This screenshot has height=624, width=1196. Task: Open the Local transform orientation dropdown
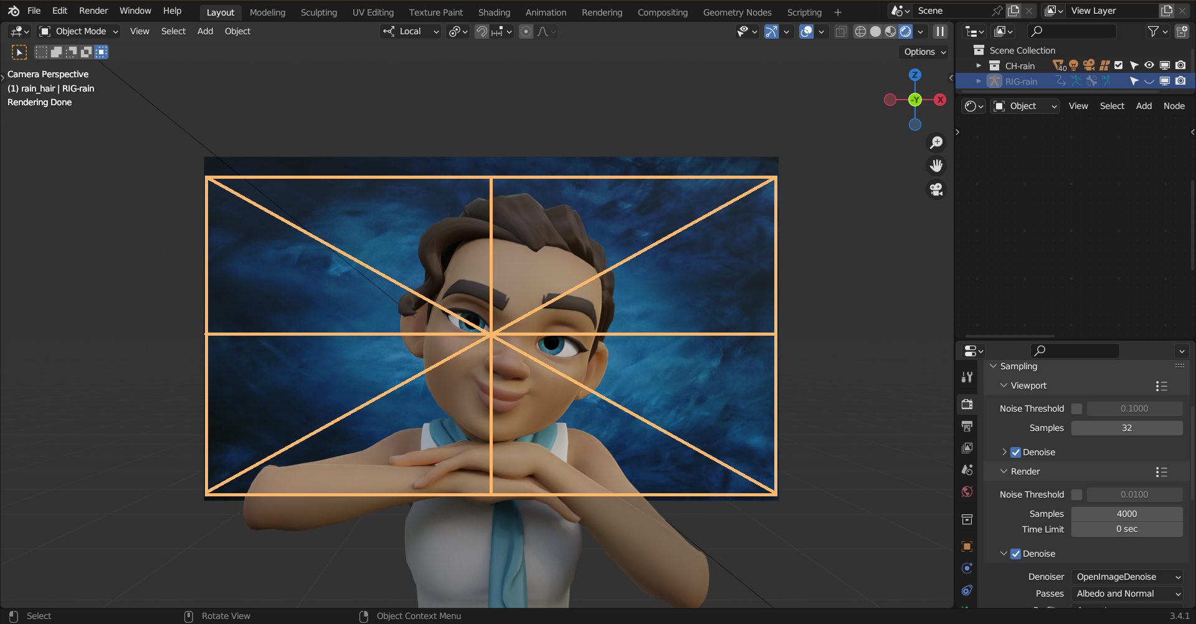(x=411, y=32)
